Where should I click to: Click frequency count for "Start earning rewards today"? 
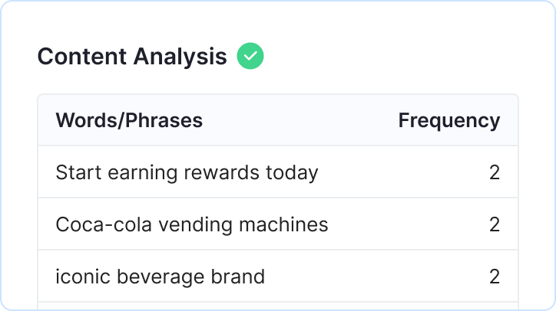tap(494, 172)
